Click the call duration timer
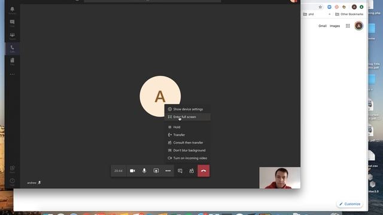The height and width of the screenshot is (215, 383). pyautogui.click(x=118, y=171)
